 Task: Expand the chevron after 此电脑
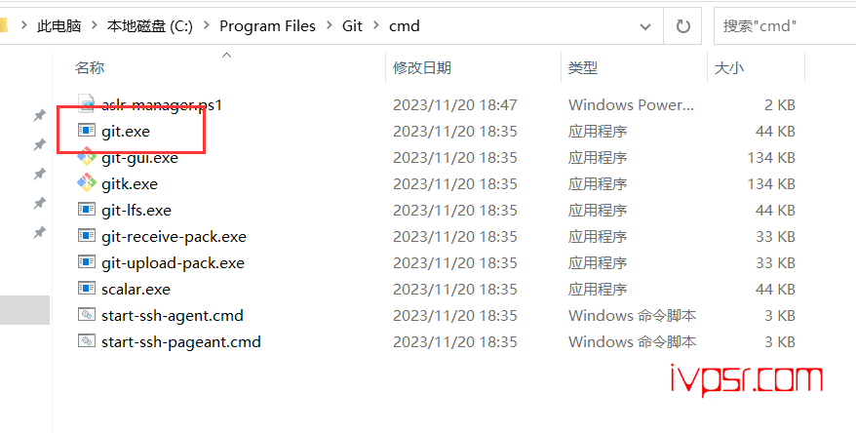pyautogui.click(x=94, y=25)
